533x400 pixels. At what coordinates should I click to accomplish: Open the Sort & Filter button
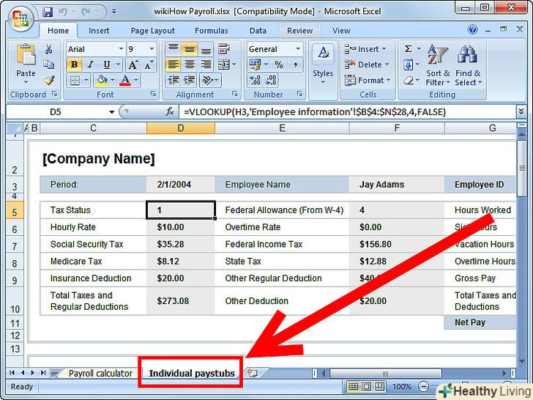[438, 65]
